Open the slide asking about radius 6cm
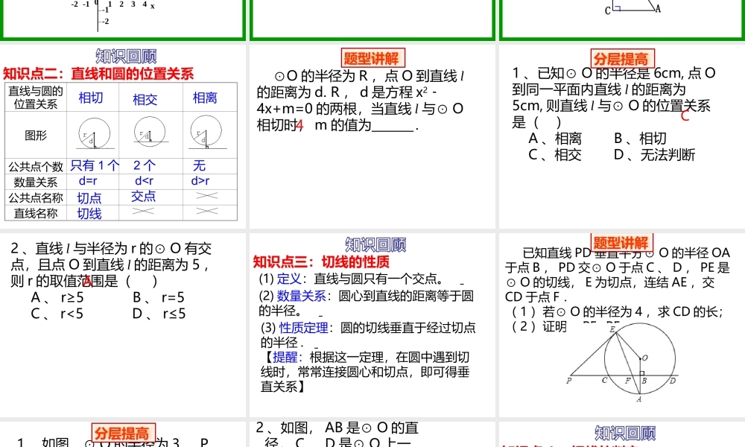Viewport: 745px width, 447px height. 622,136
